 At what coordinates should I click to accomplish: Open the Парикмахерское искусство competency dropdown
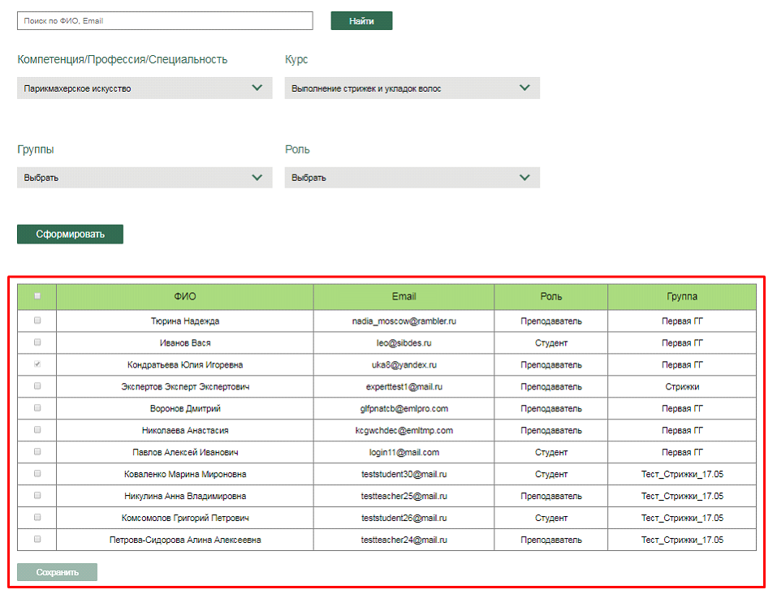[145, 88]
